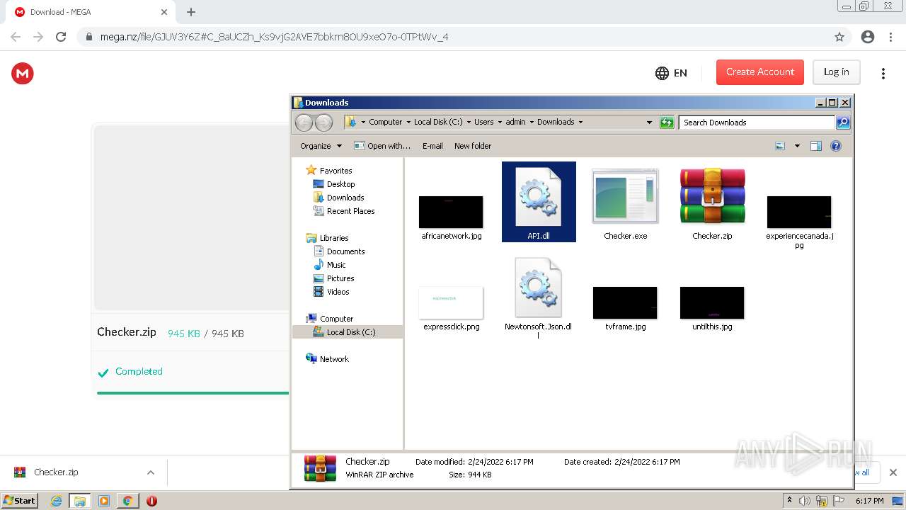Select expressclick.png thumbnail
This screenshot has height=510, width=906.
pos(451,302)
